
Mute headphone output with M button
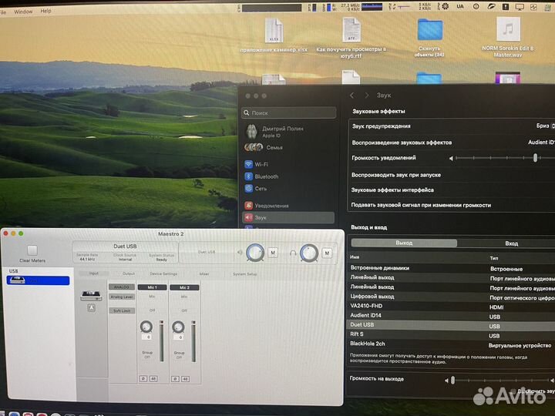pos(327,253)
